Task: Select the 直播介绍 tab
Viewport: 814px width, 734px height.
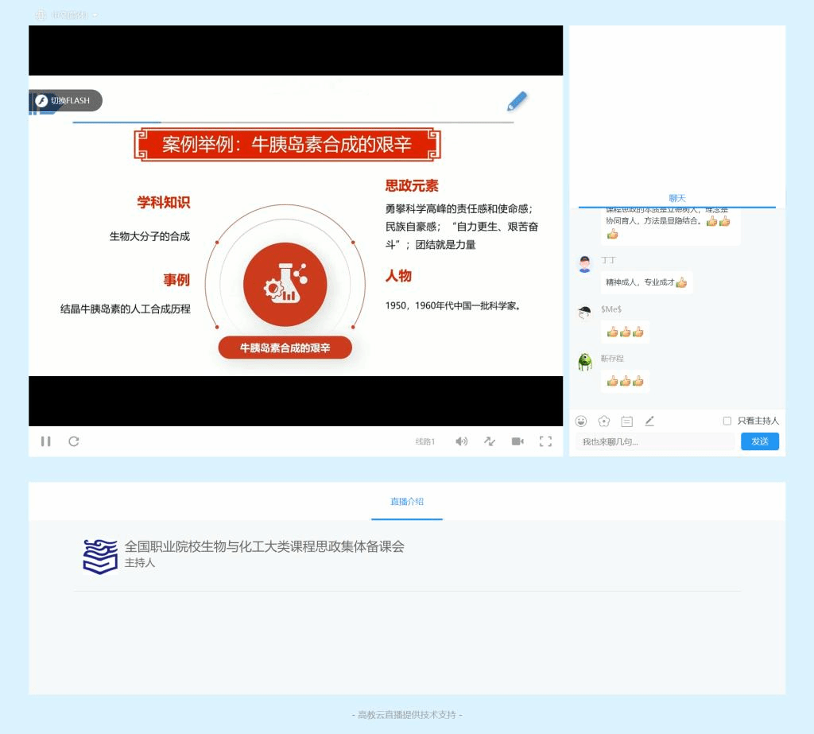Action: coord(406,501)
